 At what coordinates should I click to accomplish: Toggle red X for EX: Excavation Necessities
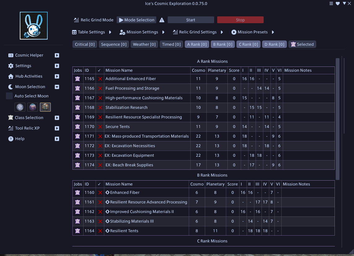100,146
